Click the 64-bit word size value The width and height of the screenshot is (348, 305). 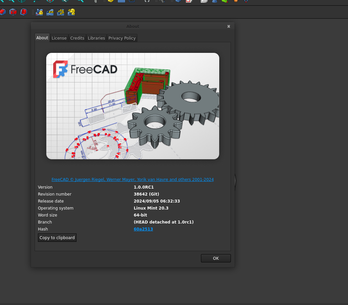pos(140,215)
